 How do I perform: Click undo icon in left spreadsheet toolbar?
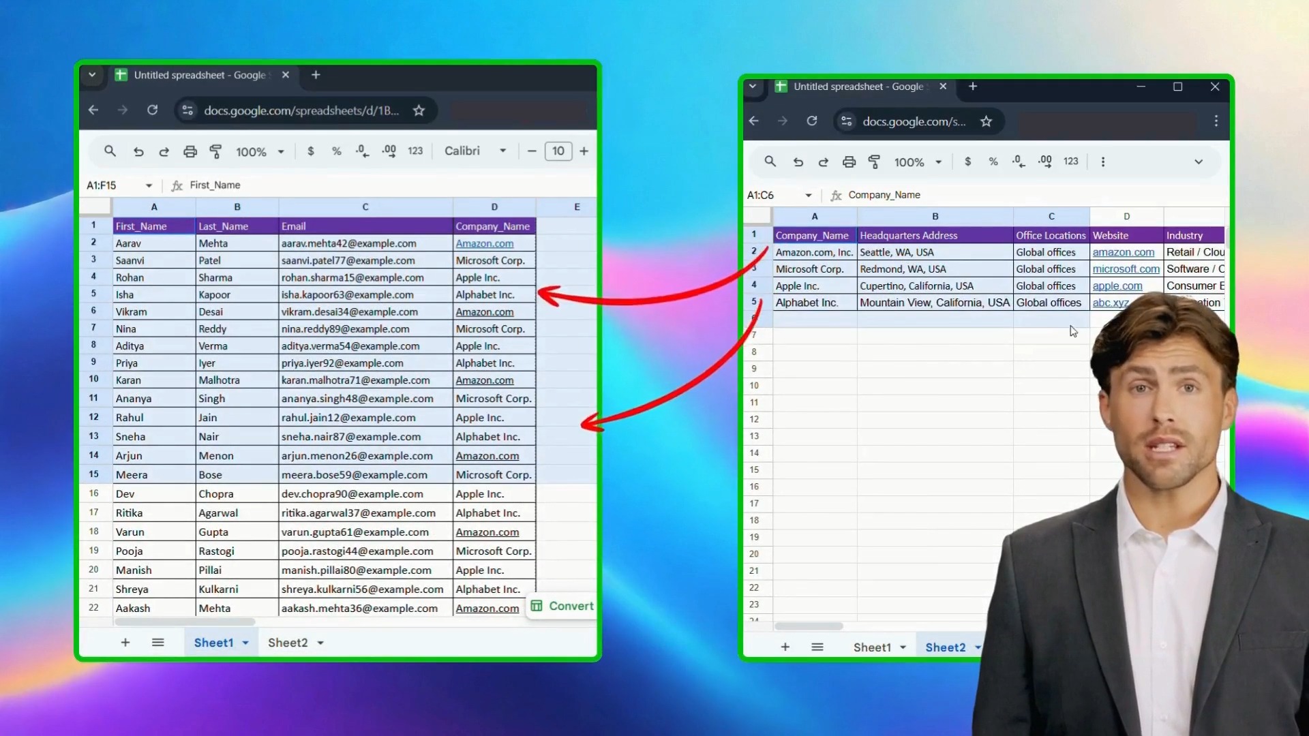(138, 151)
